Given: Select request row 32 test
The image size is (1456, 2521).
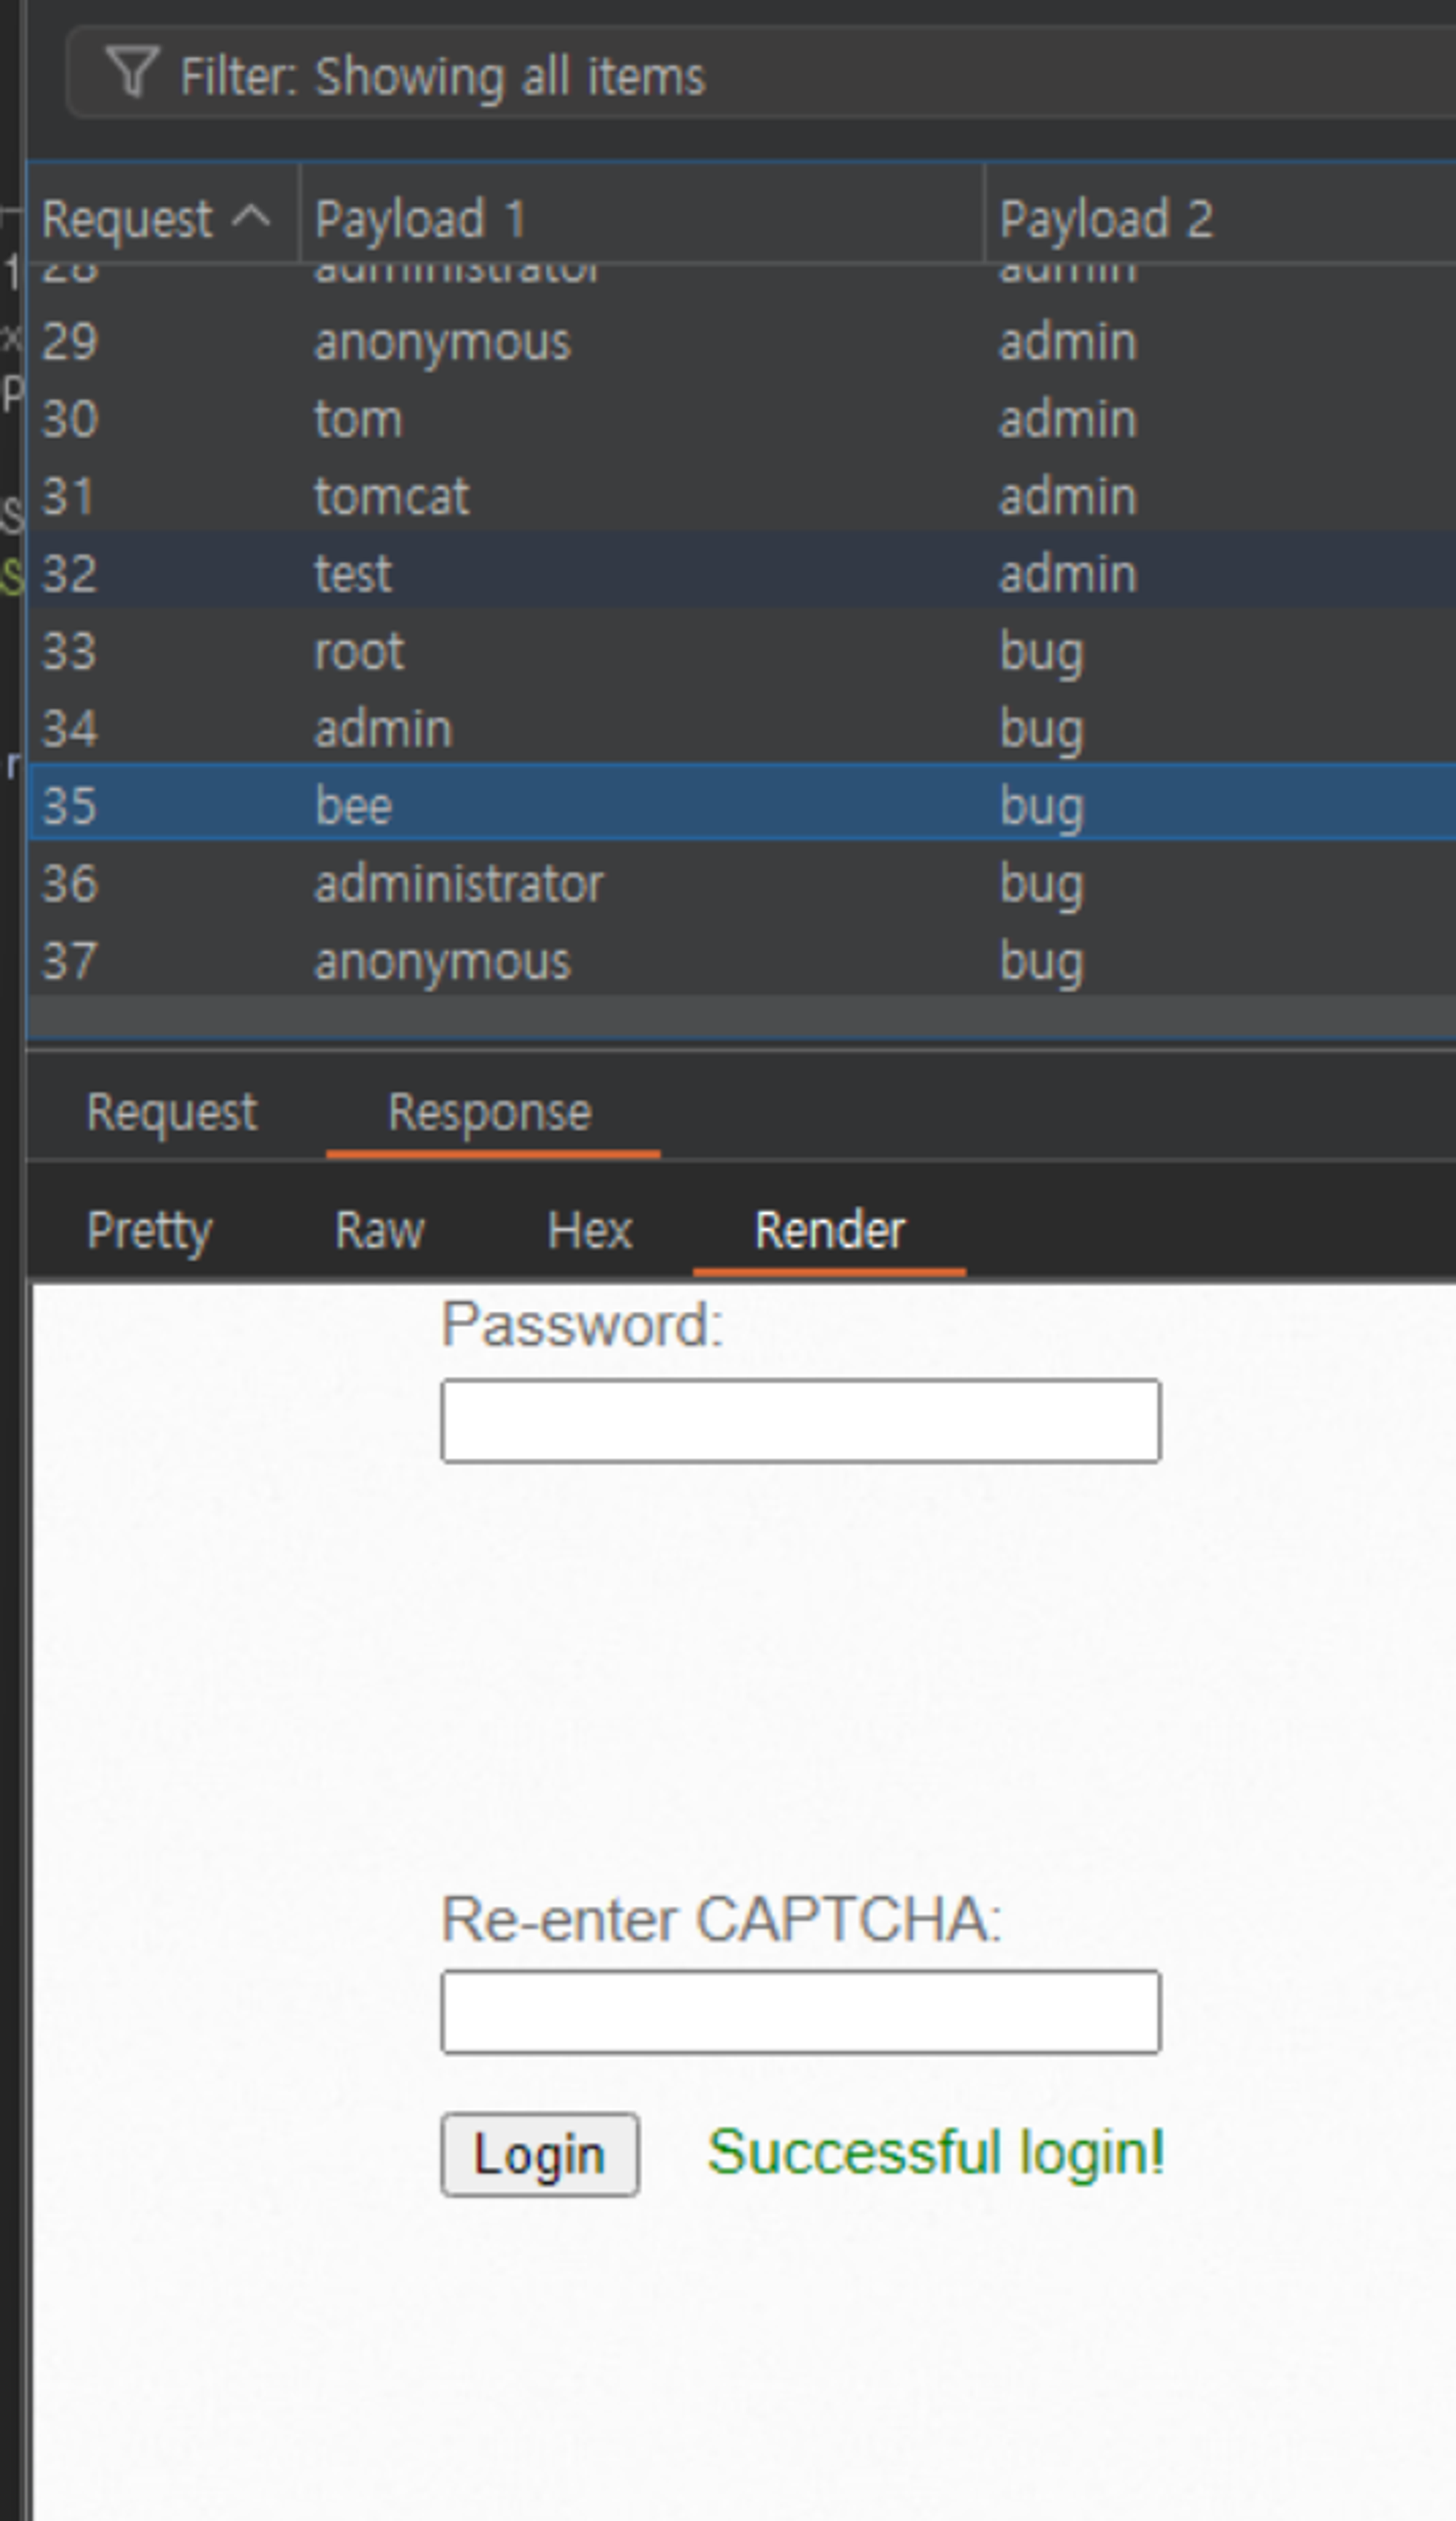Looking at the screenshot, I should [x=742, y=573].
